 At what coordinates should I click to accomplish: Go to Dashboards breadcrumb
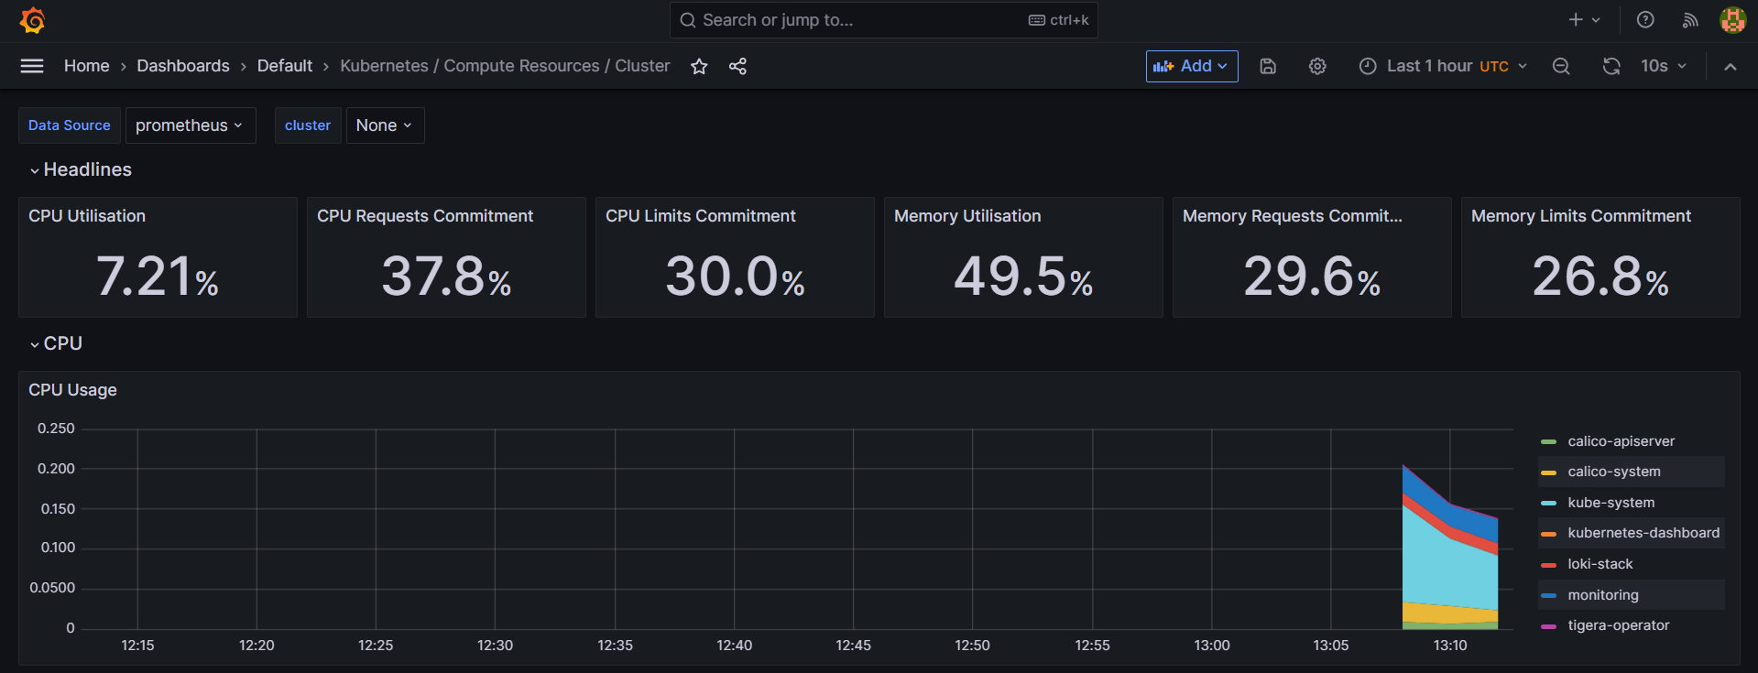pyautogui.click(x=183, y=66)
